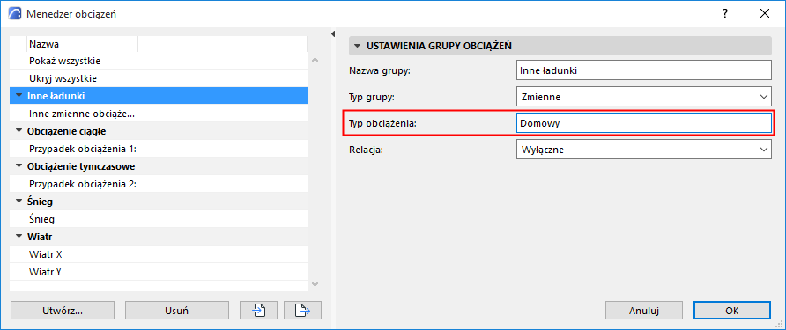Click the Typ obciążenia input field

pyautogui.click(x=643, y=123)
